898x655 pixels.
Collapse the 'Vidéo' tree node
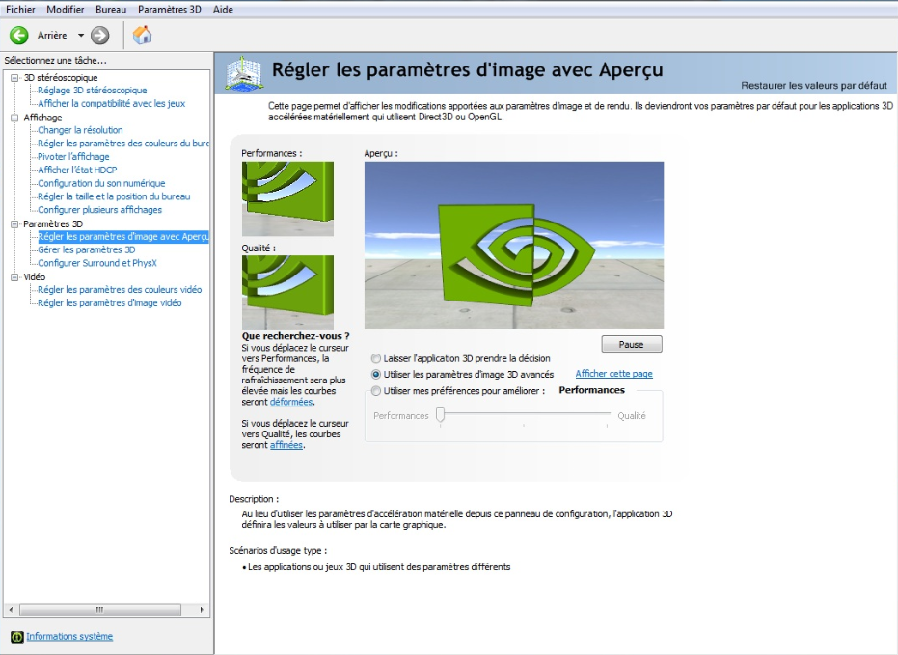click(x=14, y=276)
